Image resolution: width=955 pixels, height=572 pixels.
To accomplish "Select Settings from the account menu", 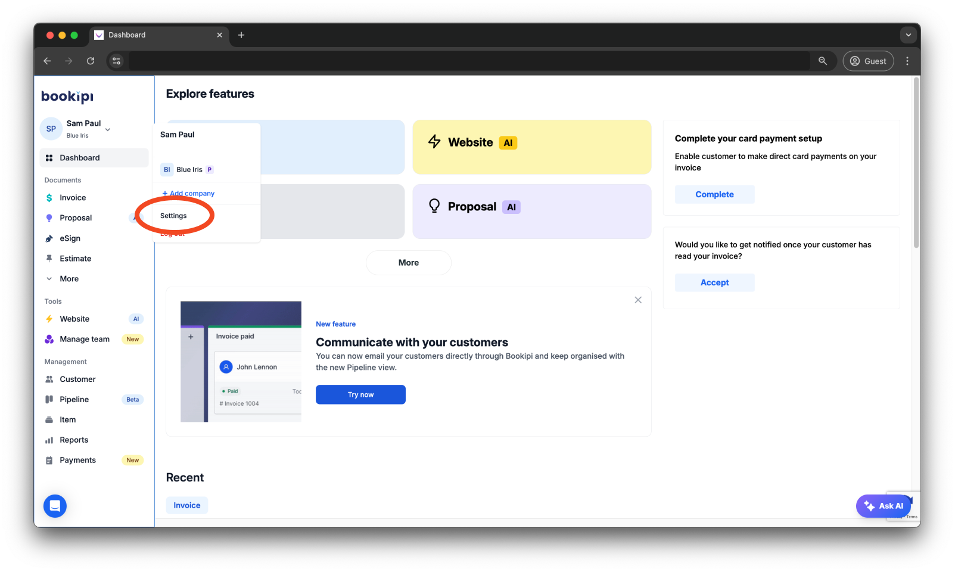I will coord(173,216).
